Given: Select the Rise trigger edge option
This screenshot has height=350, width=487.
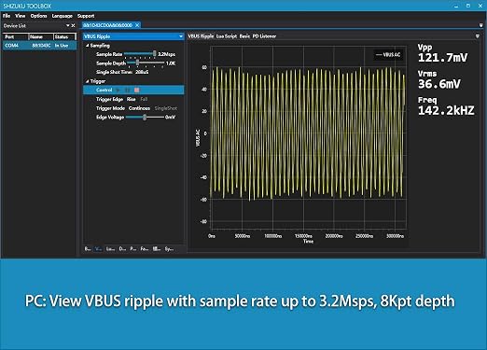Looking at the screenshot, I should 131,99.
